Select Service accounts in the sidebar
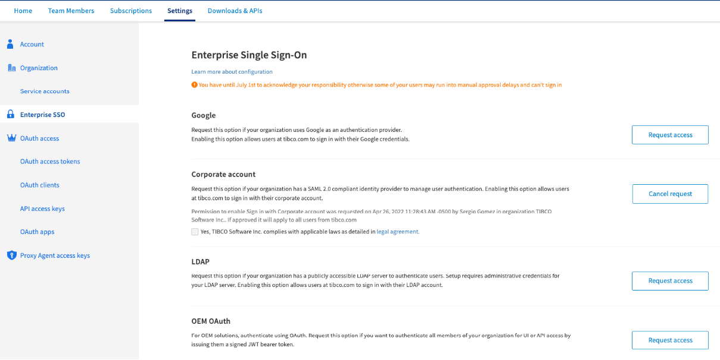720x360 pixels. [45, 91]
